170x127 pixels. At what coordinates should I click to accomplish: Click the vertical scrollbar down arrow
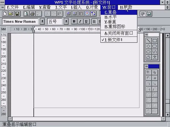(168, 115)
